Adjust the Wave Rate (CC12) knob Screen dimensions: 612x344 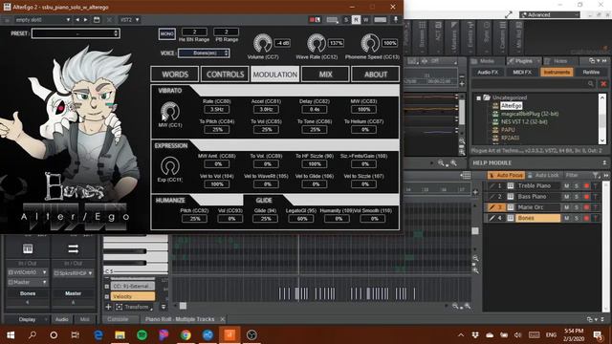tap(317, 43)
